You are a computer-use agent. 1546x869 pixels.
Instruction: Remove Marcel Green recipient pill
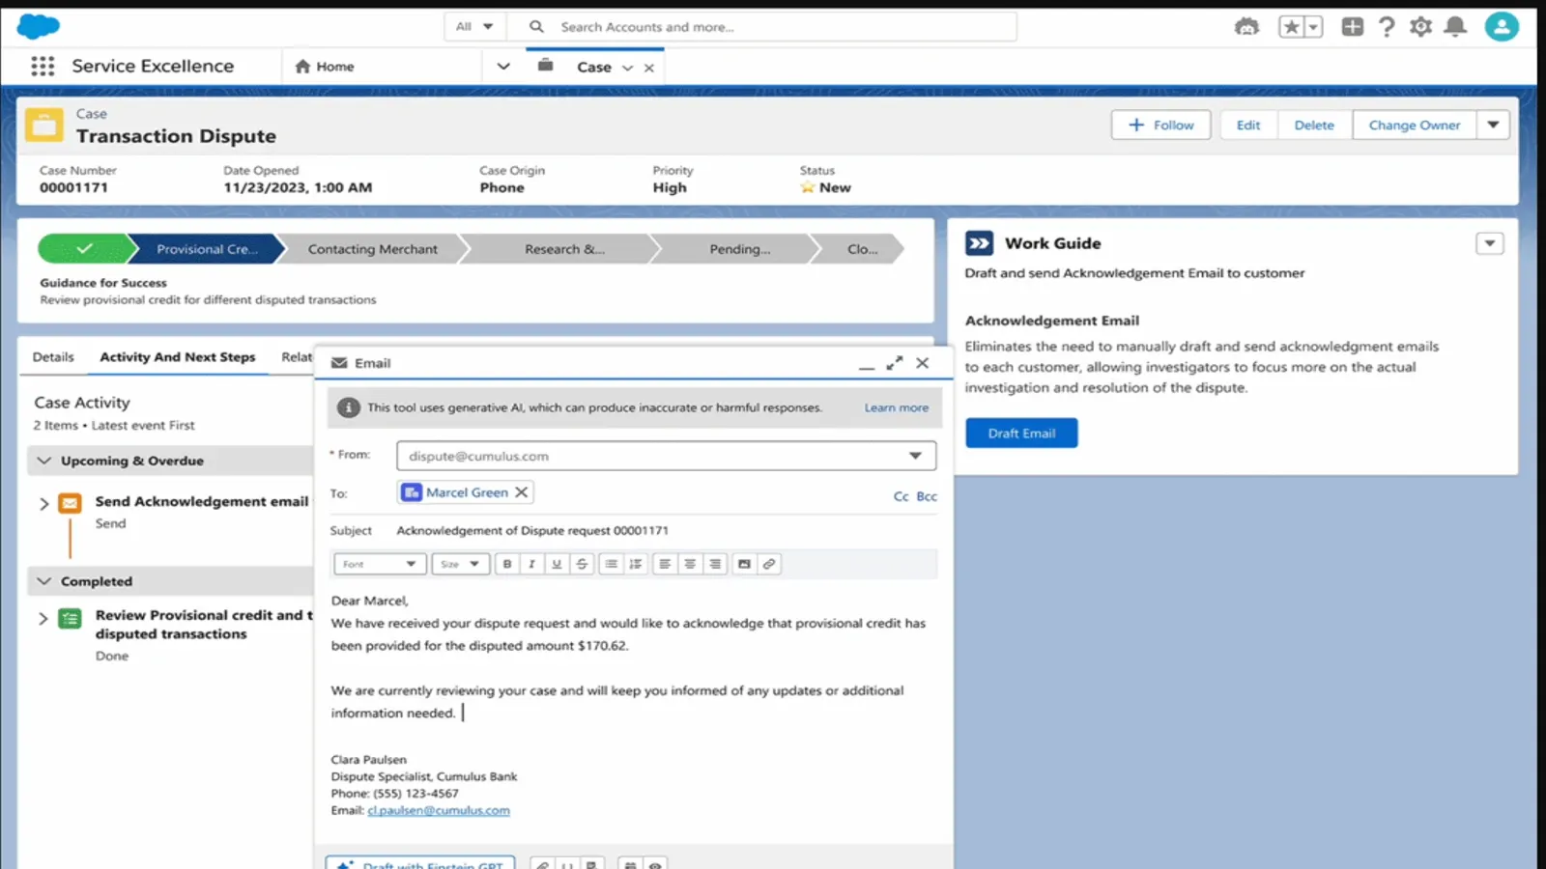[x=521, y=492]
